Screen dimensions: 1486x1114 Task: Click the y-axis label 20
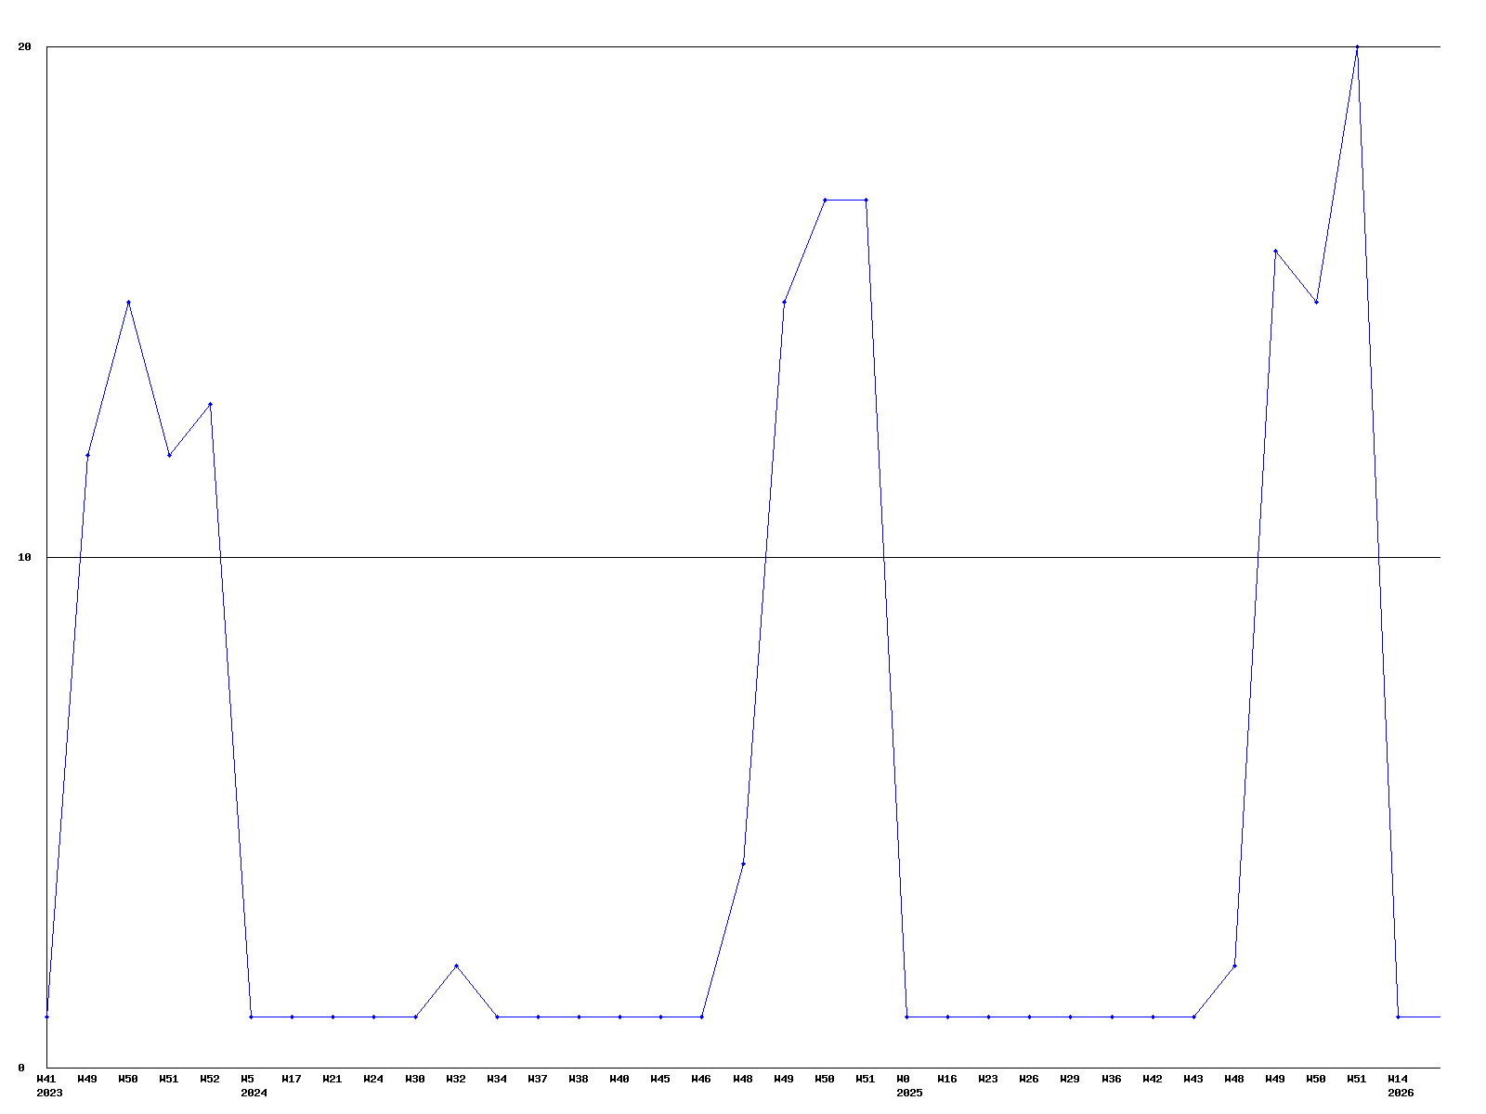tap(25, 46)
